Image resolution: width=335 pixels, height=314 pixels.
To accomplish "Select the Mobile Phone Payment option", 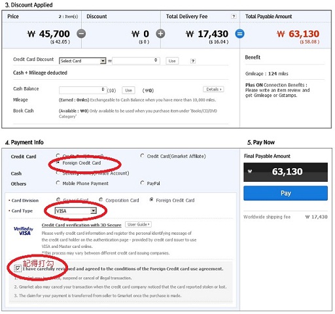I will tap(58, 183).
